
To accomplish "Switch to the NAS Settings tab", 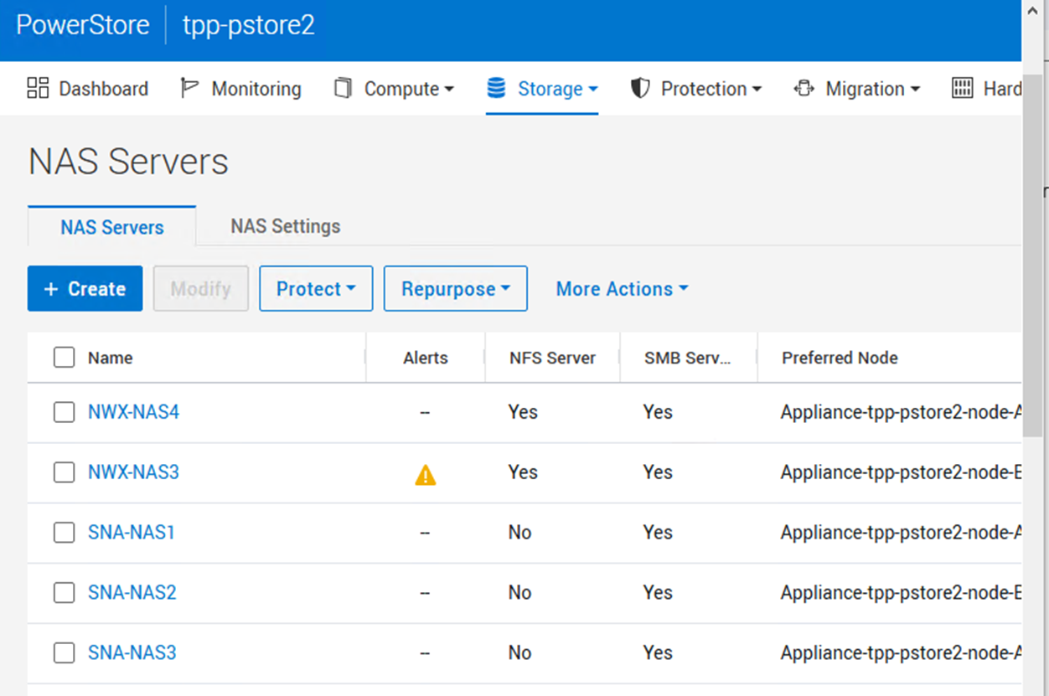I will [x=286, y=226].
